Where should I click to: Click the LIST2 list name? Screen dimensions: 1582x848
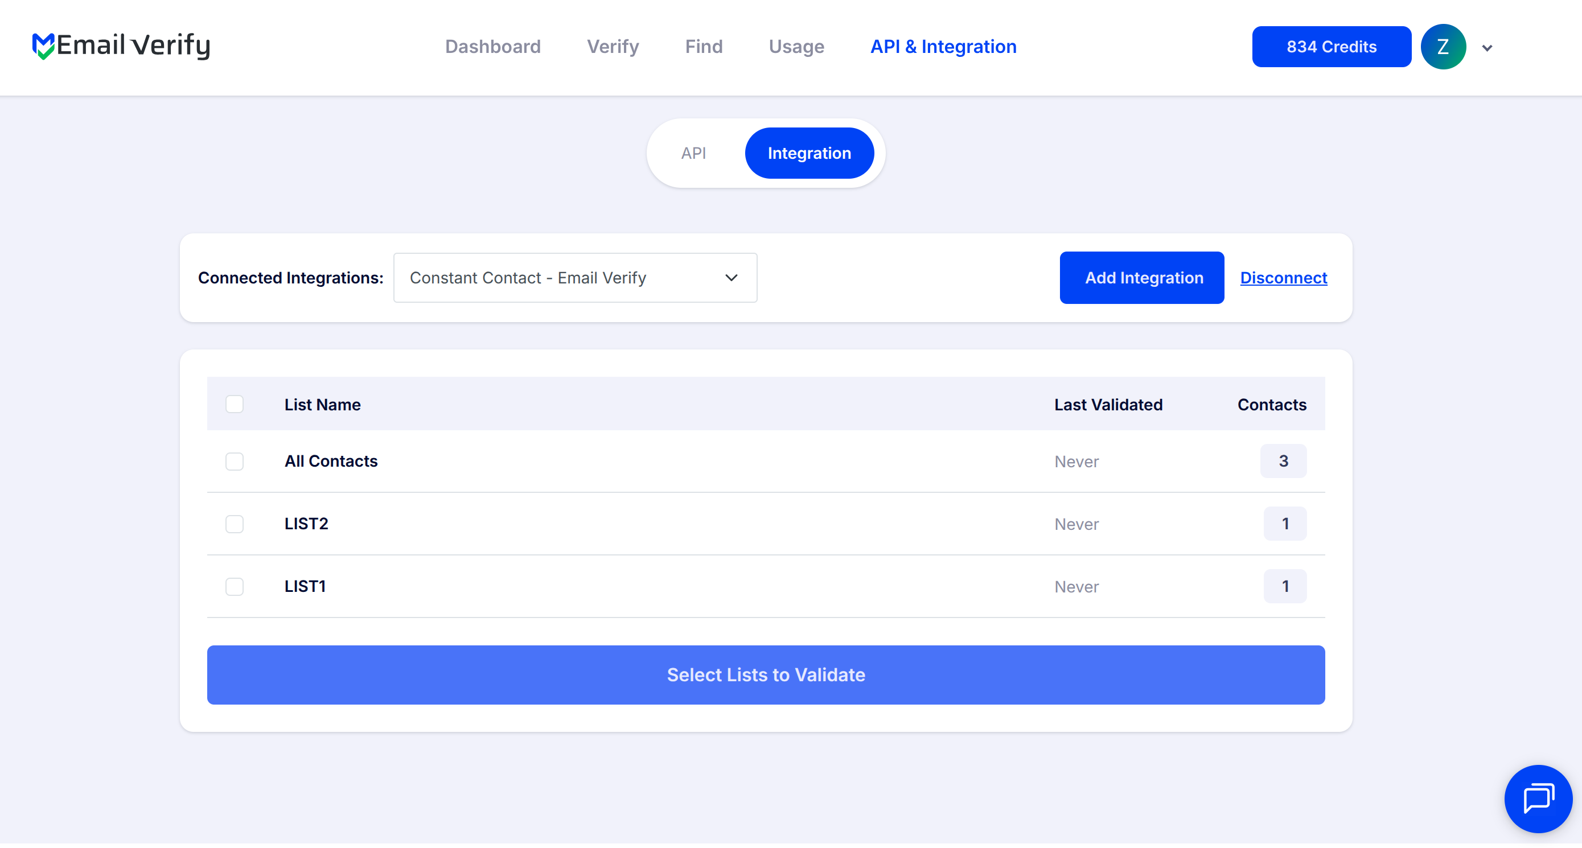306,523
